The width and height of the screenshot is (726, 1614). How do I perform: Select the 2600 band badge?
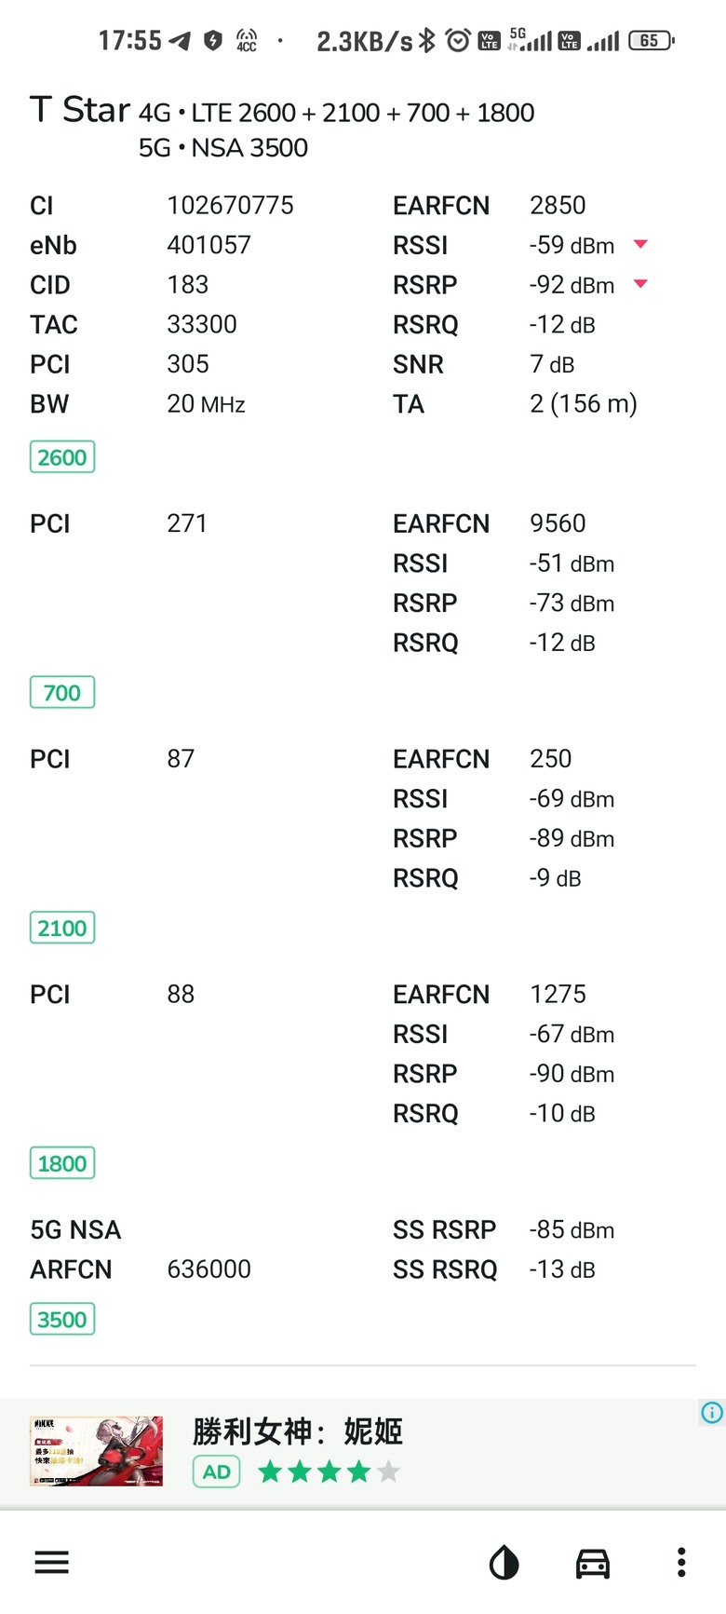tap(62, 457)
